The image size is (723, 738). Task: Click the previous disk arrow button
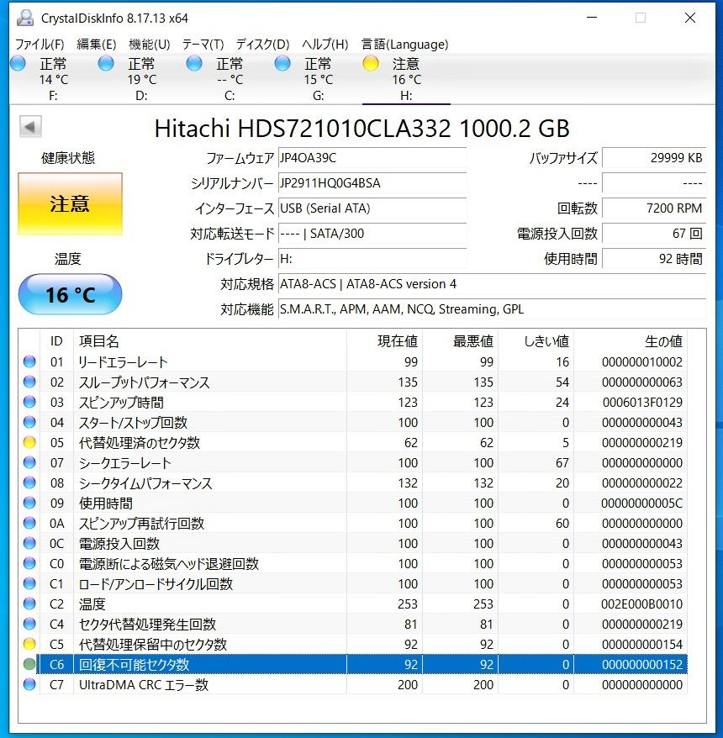pos(30,127)
